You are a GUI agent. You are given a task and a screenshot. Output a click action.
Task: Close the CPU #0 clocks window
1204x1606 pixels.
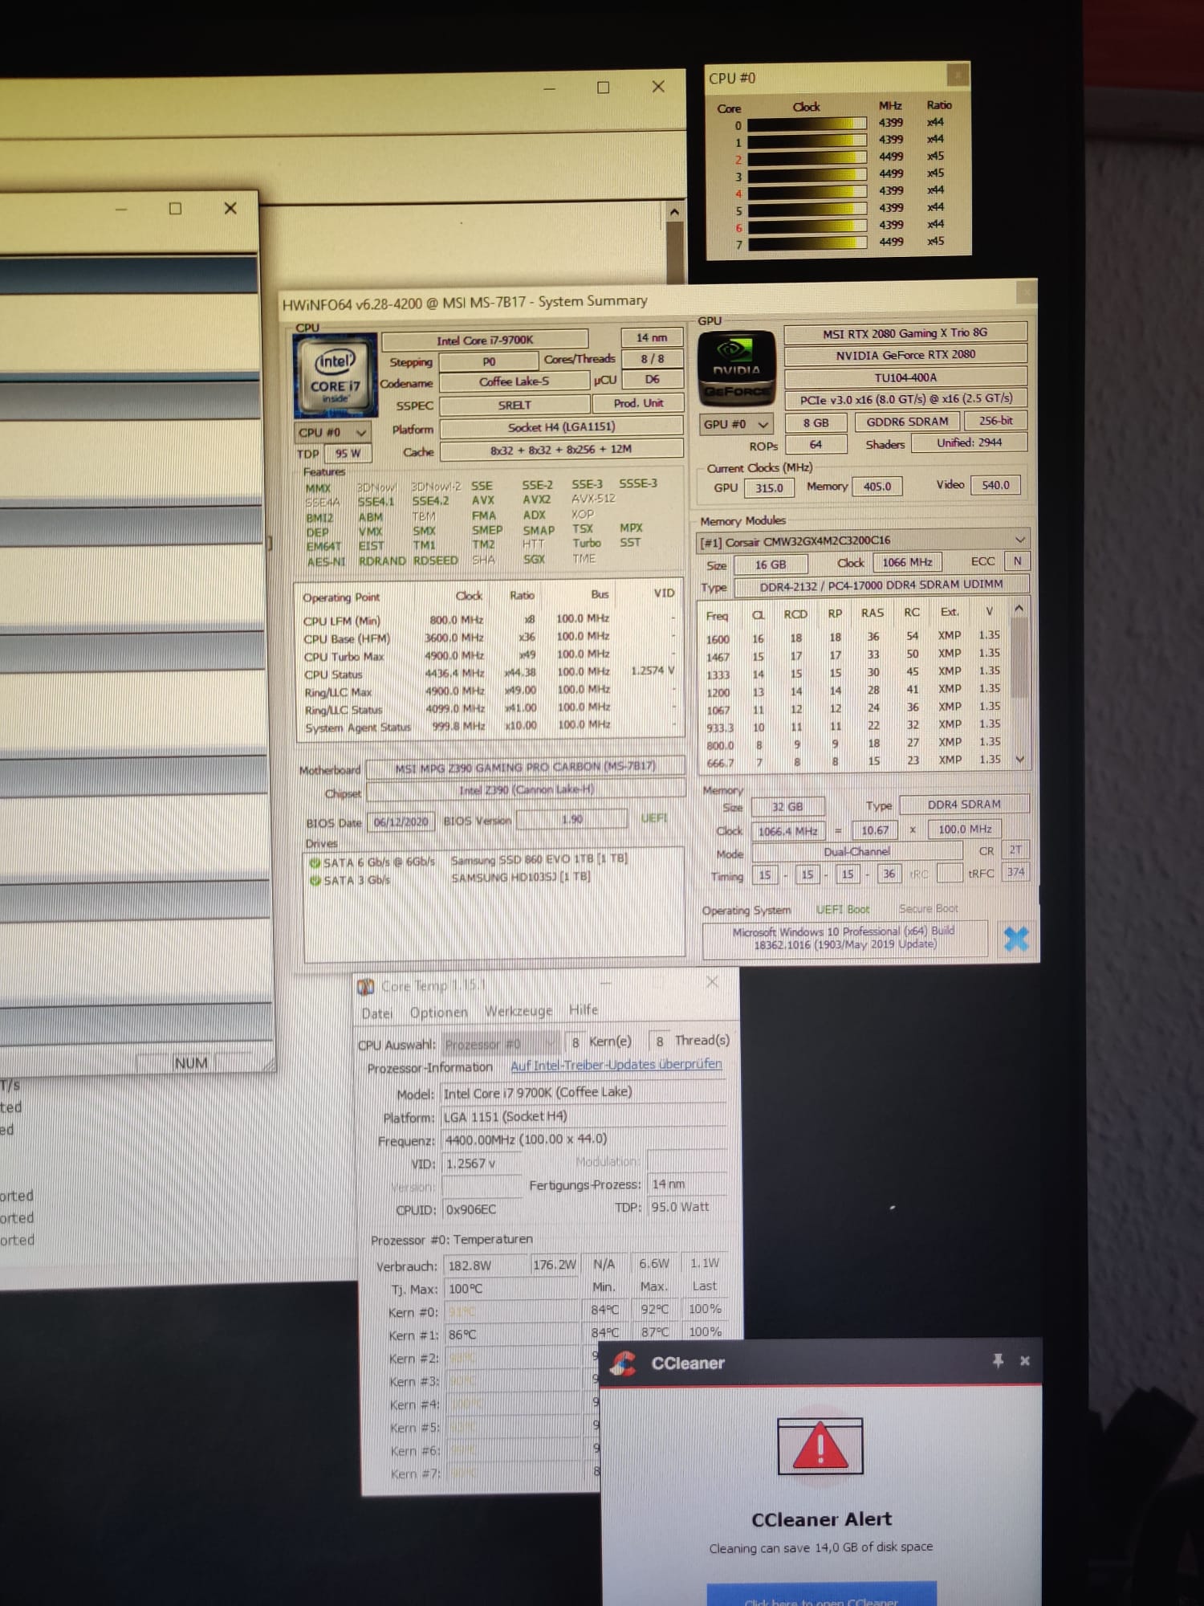957,75
